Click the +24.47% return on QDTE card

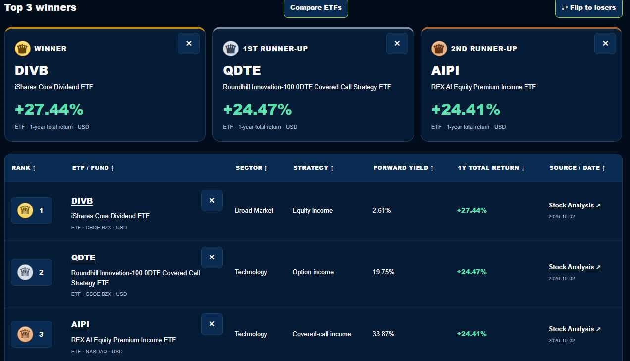pos(258,109)
